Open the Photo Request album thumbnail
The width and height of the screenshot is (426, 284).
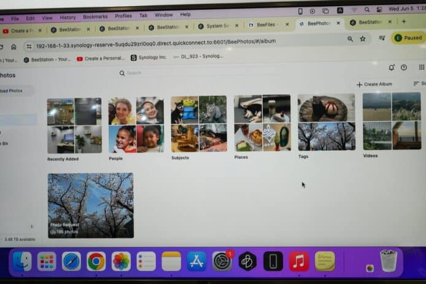click(x=90, y=205)
